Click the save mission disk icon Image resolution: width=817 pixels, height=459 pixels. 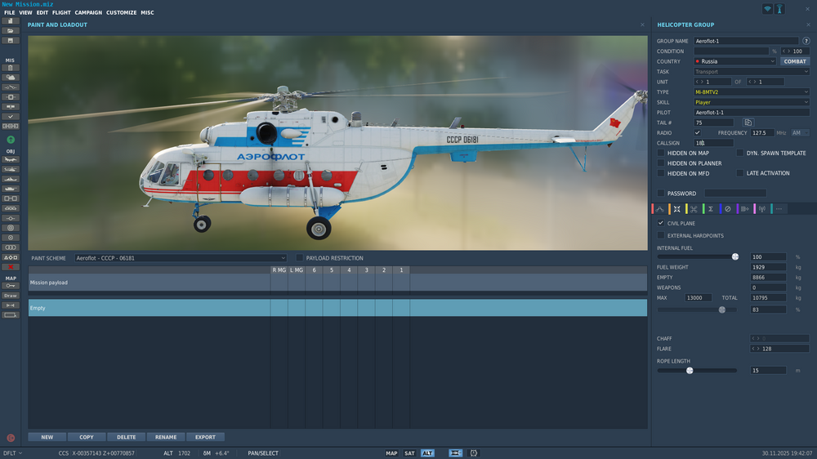(10, 41)
